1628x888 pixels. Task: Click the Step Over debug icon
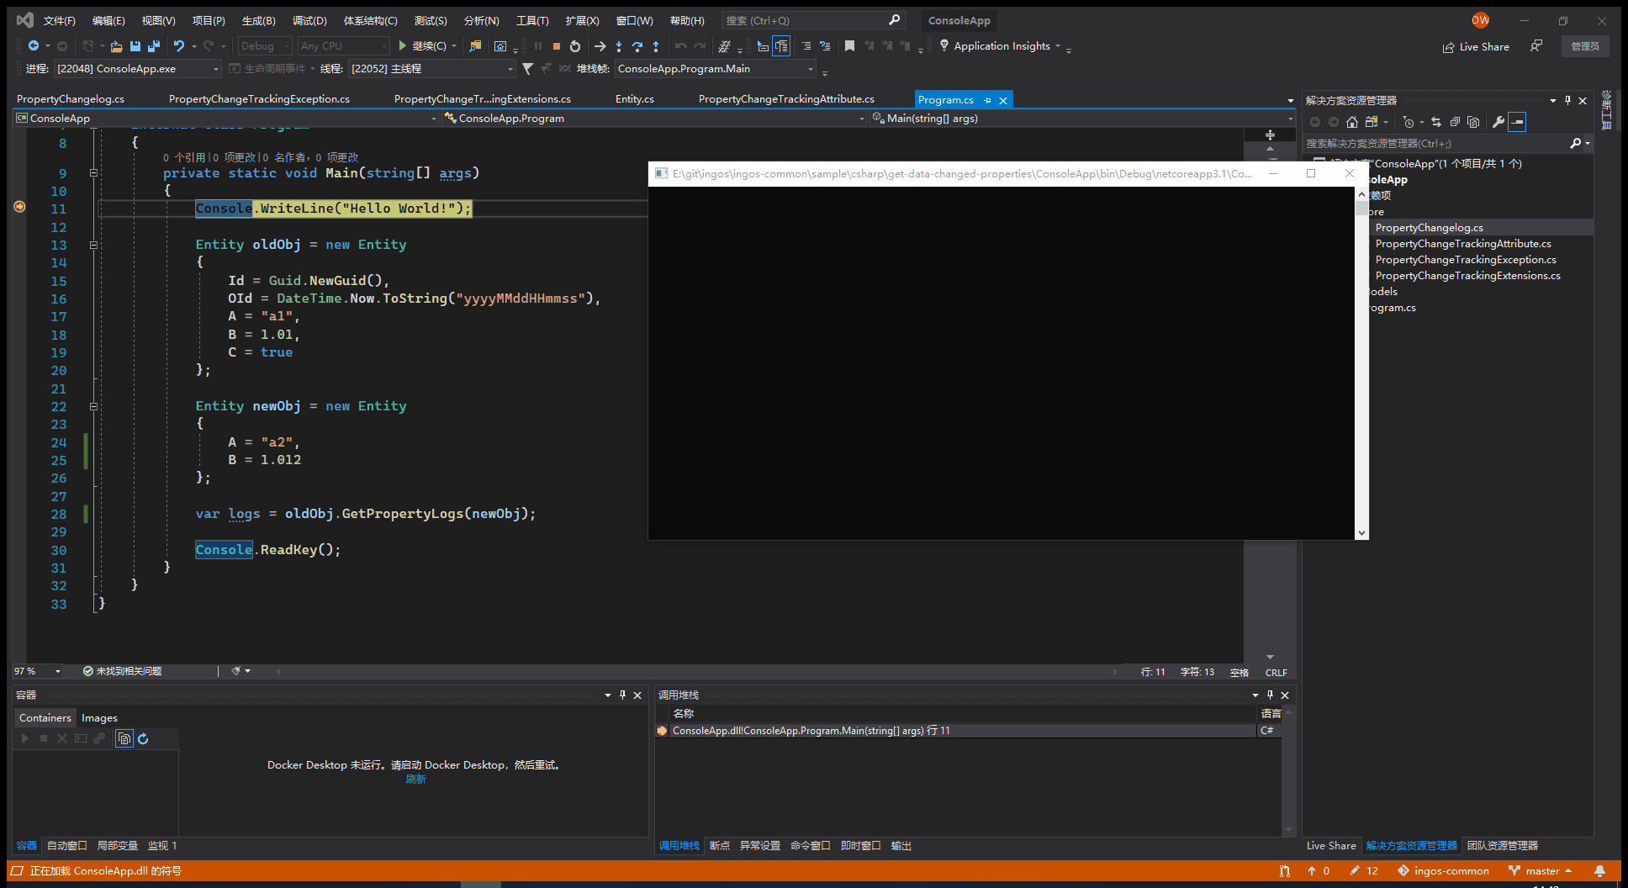[x=637, y=46]
